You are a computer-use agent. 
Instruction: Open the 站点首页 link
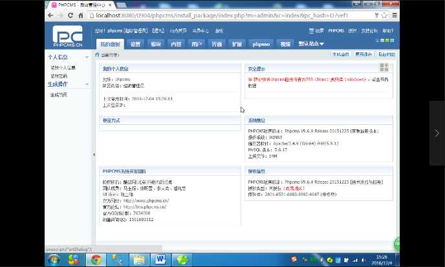click(179, 30)
